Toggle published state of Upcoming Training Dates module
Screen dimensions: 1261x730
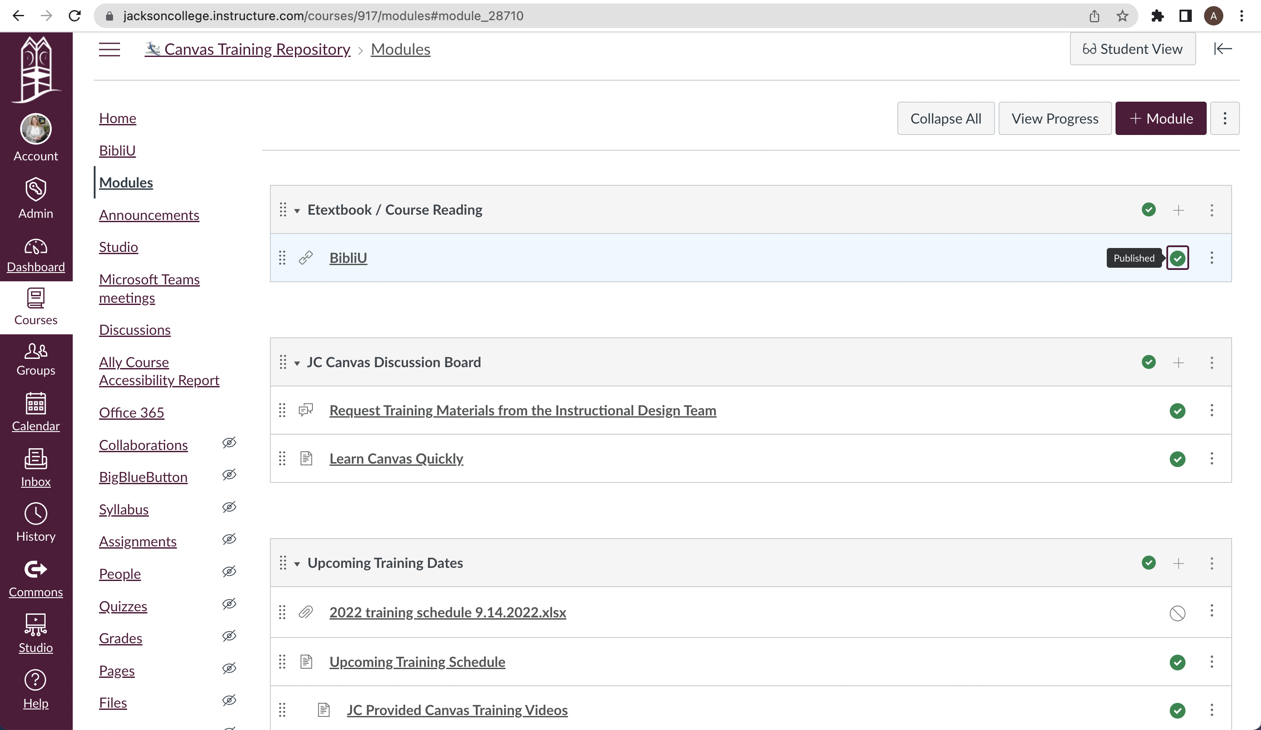[1148, 562]
